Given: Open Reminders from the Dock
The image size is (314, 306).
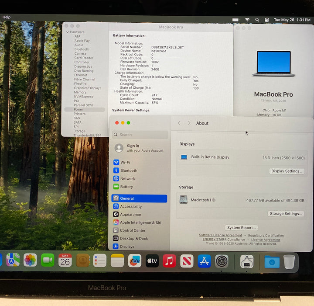Looking at the screenshot, I should coord(100,261).
